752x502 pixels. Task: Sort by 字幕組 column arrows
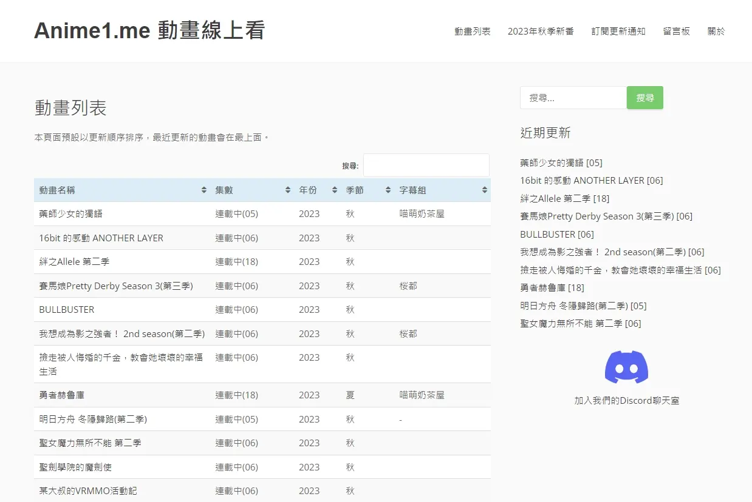[x=484, y=190]
